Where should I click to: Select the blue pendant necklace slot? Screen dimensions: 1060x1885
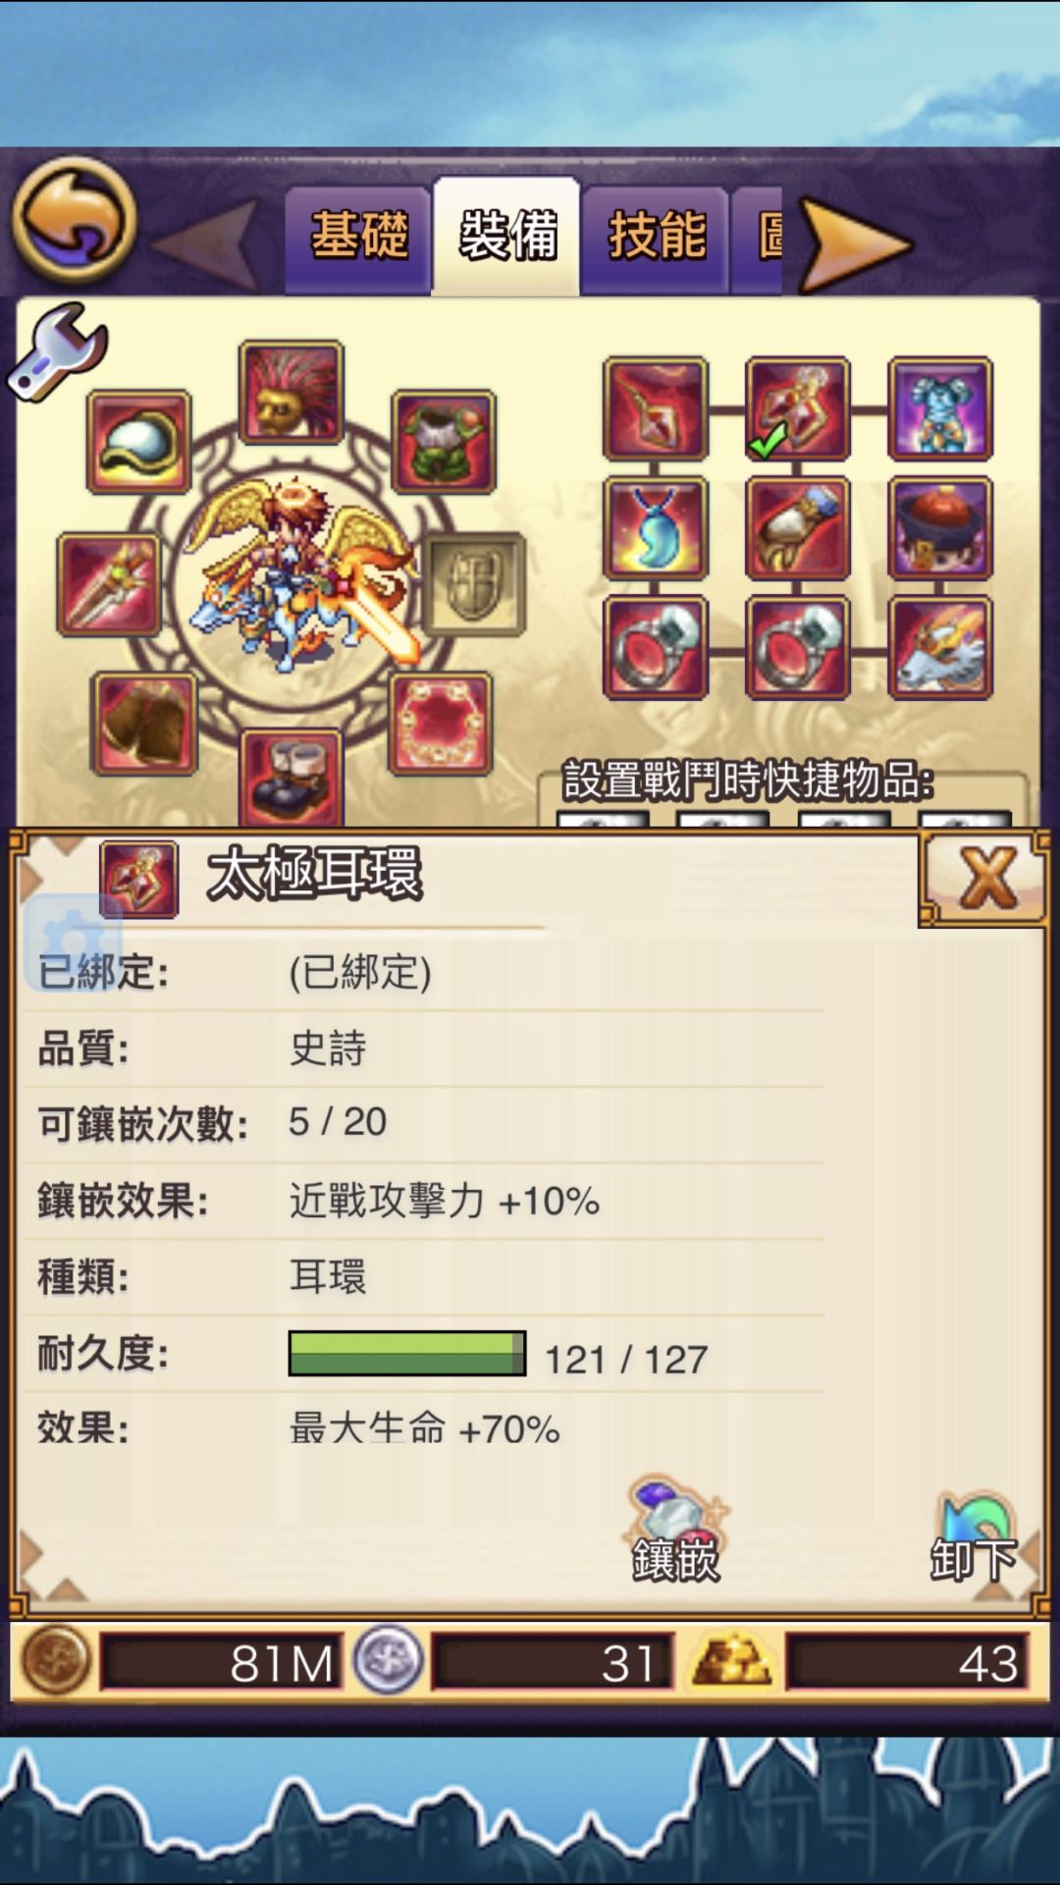(x=656, y=528)
